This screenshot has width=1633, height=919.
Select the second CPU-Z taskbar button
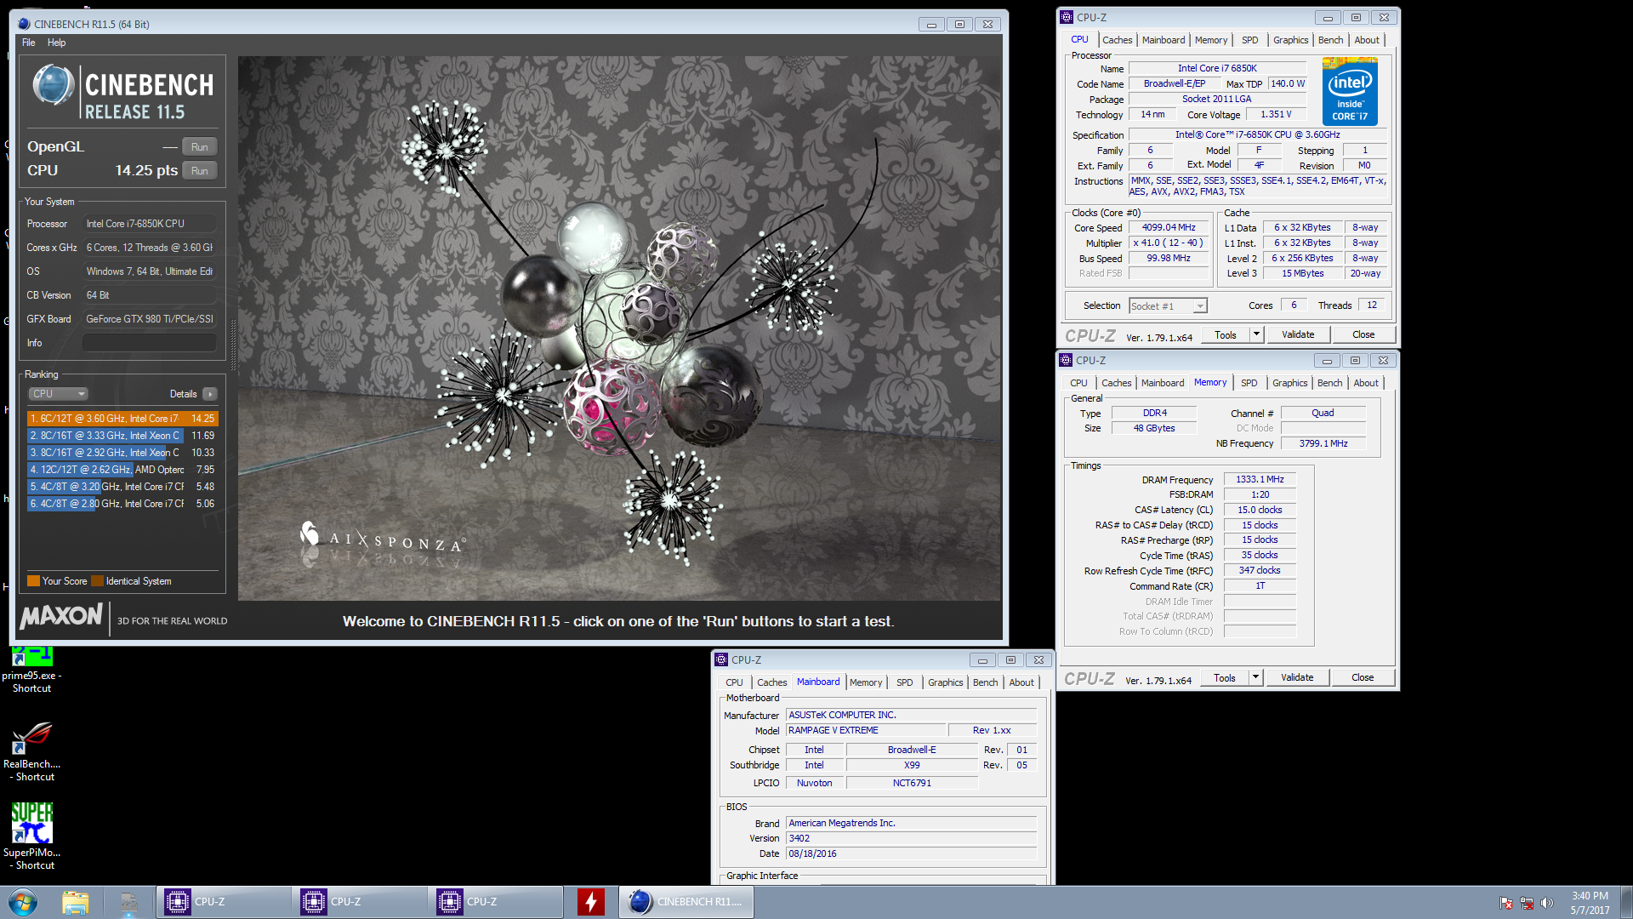coord(359,902)
